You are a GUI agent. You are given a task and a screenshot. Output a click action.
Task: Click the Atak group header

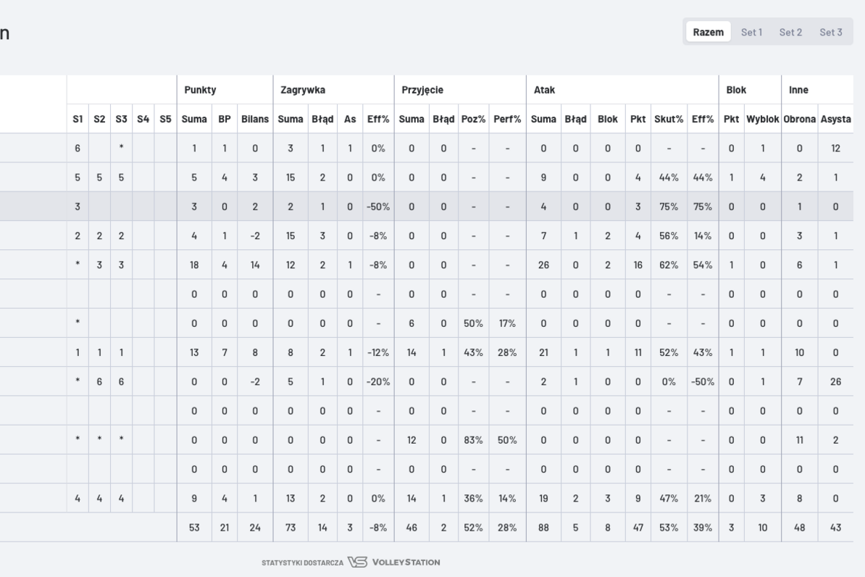[x=545, y=90]
